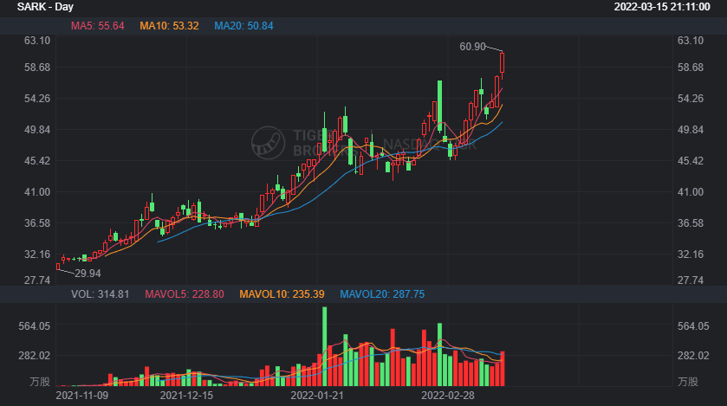Click the 29.94 low price marker

coord(88,274)
